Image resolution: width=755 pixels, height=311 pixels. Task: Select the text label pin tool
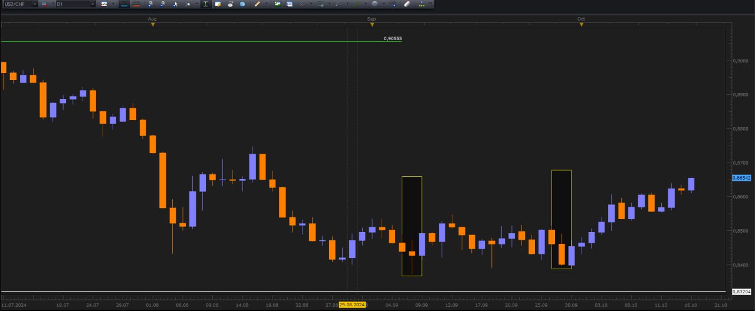(x=393, y=4)
